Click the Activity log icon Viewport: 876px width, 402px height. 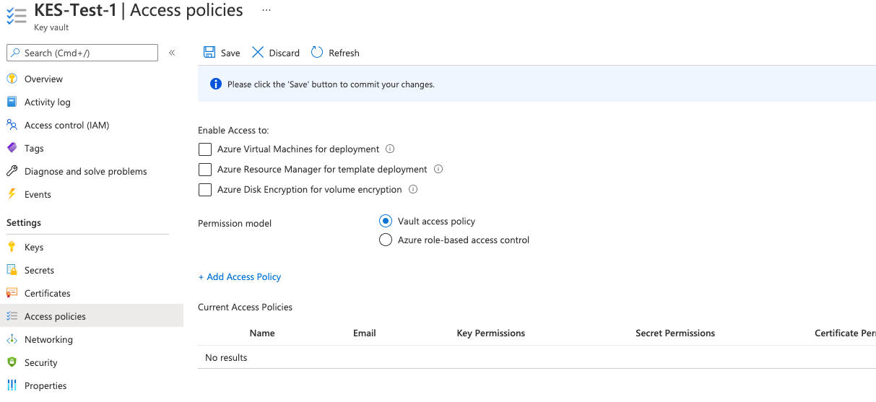click(x=12, y=102)
